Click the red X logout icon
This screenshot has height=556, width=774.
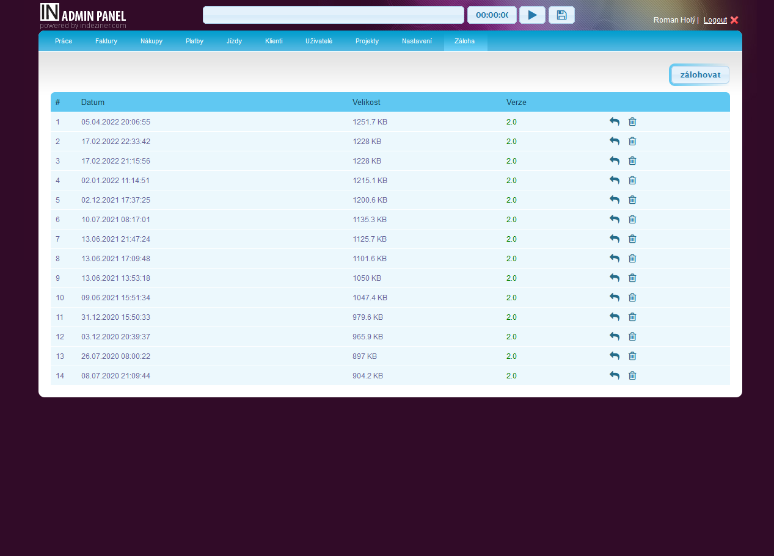click(734, 20)
